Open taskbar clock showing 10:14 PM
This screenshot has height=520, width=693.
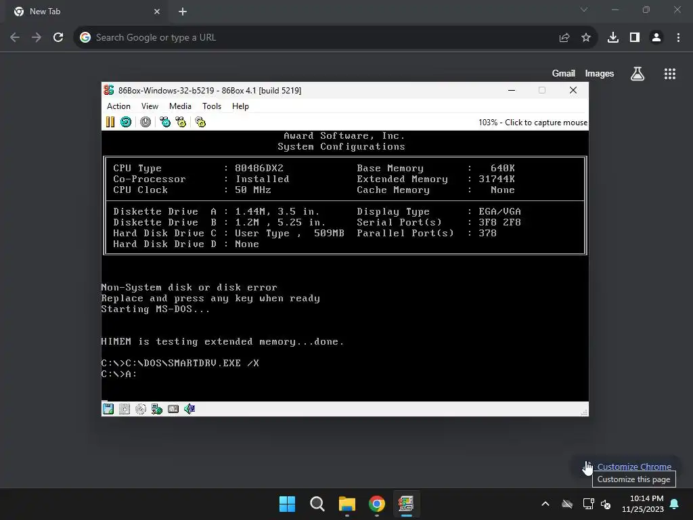tap(643, 504)
